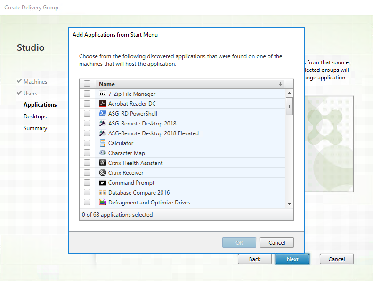Screen dimensions: 373x281
Task: Click the ASG-RD PowerShell icon
Action: (x=103, y=113)
